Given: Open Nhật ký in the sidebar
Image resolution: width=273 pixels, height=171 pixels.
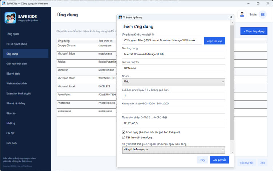Looking at the screenshot, I should pyautogui.click(x=25, y=123).
